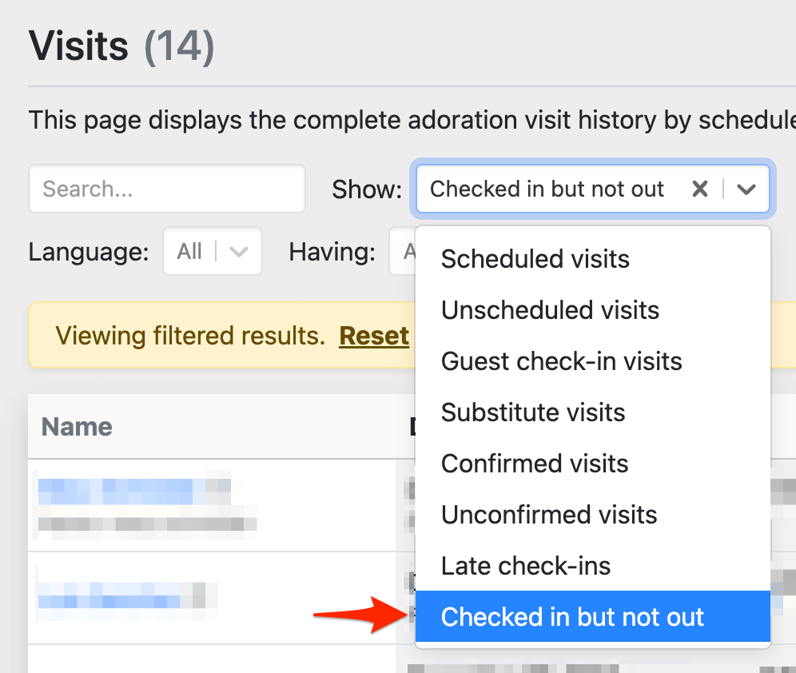Viewport: 796px width, 673px height.
Task: Click the Visits page heading
Action: 78,46
